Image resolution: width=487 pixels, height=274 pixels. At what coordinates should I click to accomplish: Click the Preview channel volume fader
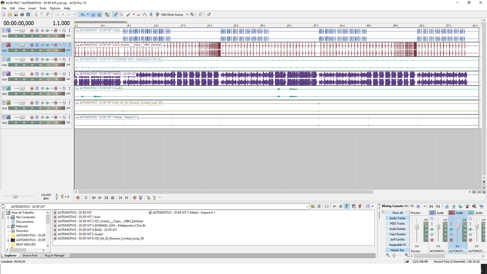coord(417,226)
